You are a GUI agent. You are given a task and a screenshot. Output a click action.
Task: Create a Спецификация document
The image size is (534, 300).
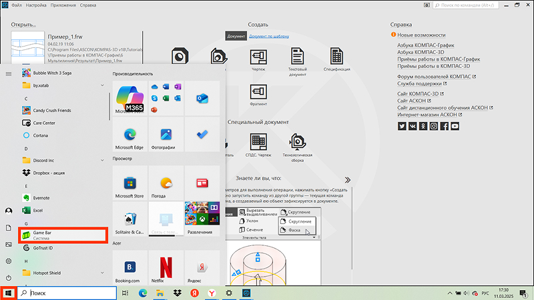tap(336, 59)
